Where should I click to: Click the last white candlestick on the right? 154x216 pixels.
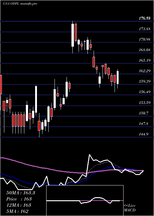tap(118, 77)
